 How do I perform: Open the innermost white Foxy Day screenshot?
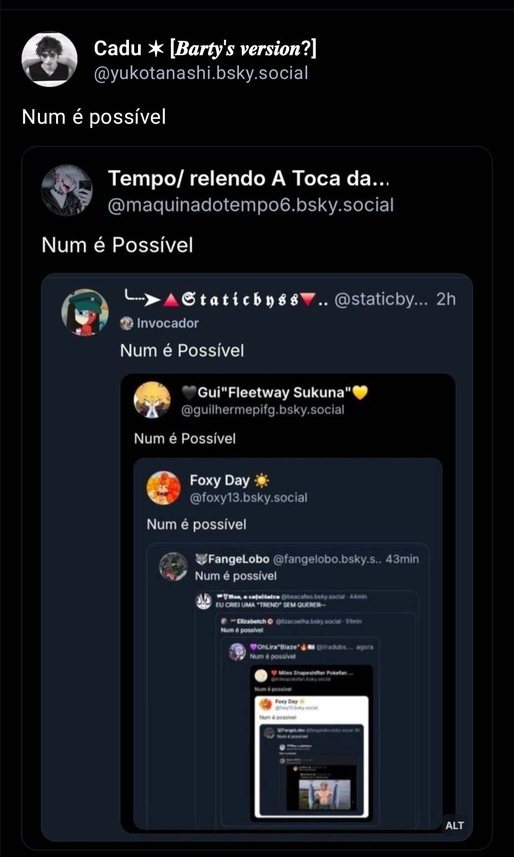(x=312, y=757)
